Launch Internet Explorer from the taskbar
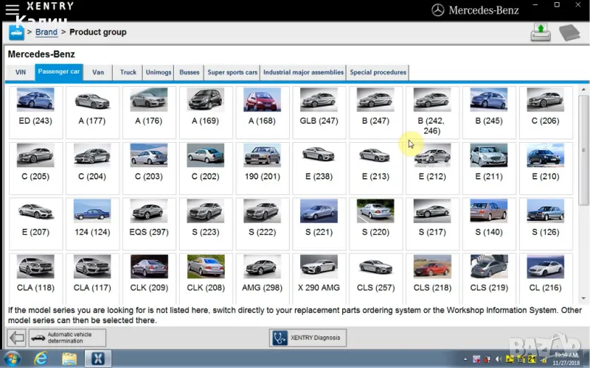The width and height of the screenshot is (590, 368). click(42, 358)
